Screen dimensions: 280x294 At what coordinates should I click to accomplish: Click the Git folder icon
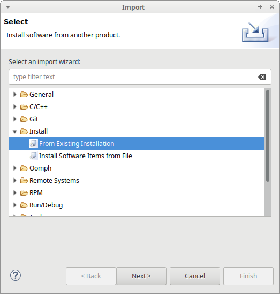[24, 119]
